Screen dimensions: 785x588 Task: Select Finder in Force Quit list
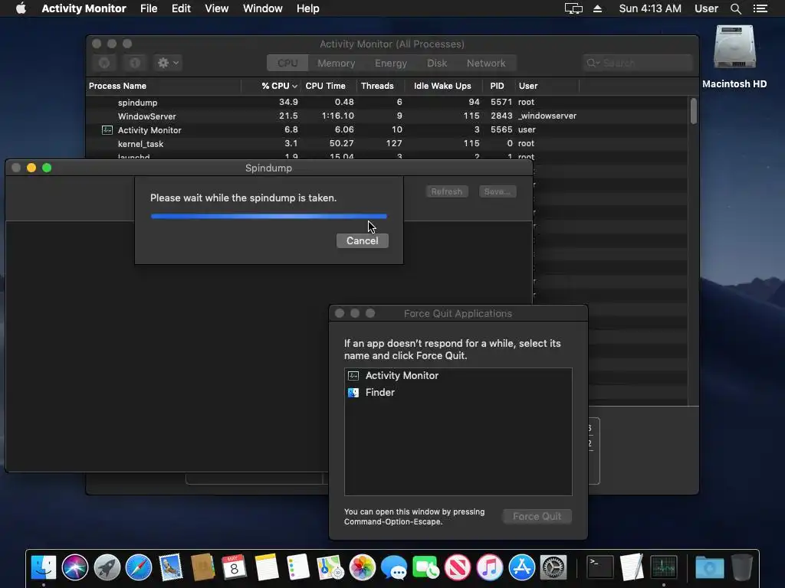click(458, 393)
